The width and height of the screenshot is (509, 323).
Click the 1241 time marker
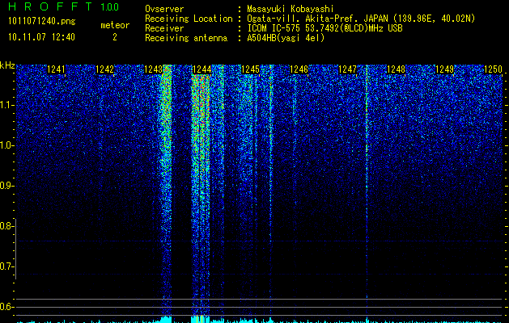coord(56,69)
